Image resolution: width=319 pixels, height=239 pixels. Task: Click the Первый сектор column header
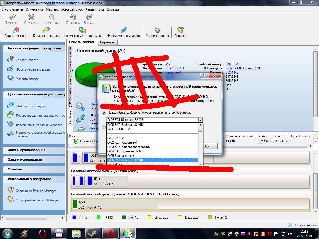300,136
